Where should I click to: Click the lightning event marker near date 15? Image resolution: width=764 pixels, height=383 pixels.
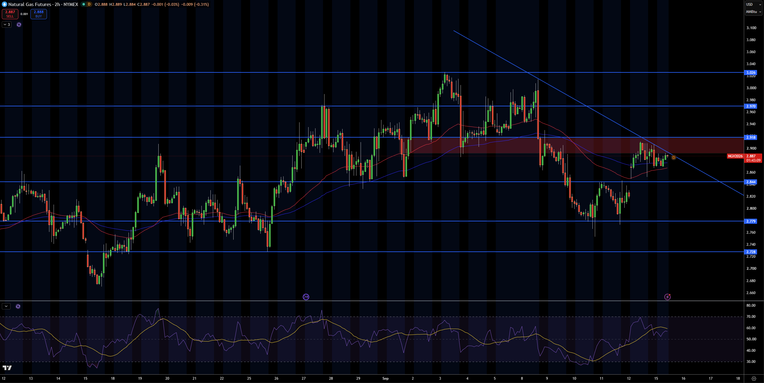tap(667, 297)
